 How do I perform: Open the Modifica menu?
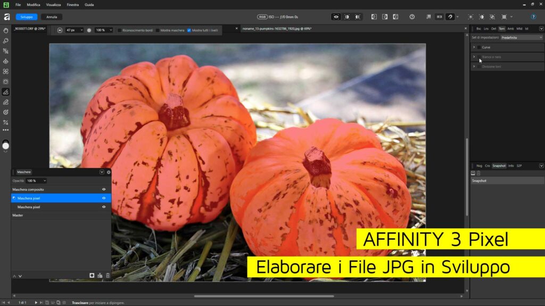[34, 5]
